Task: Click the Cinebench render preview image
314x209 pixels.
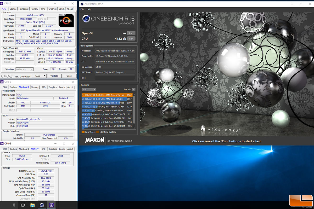Action: click(x=226, y=74)
